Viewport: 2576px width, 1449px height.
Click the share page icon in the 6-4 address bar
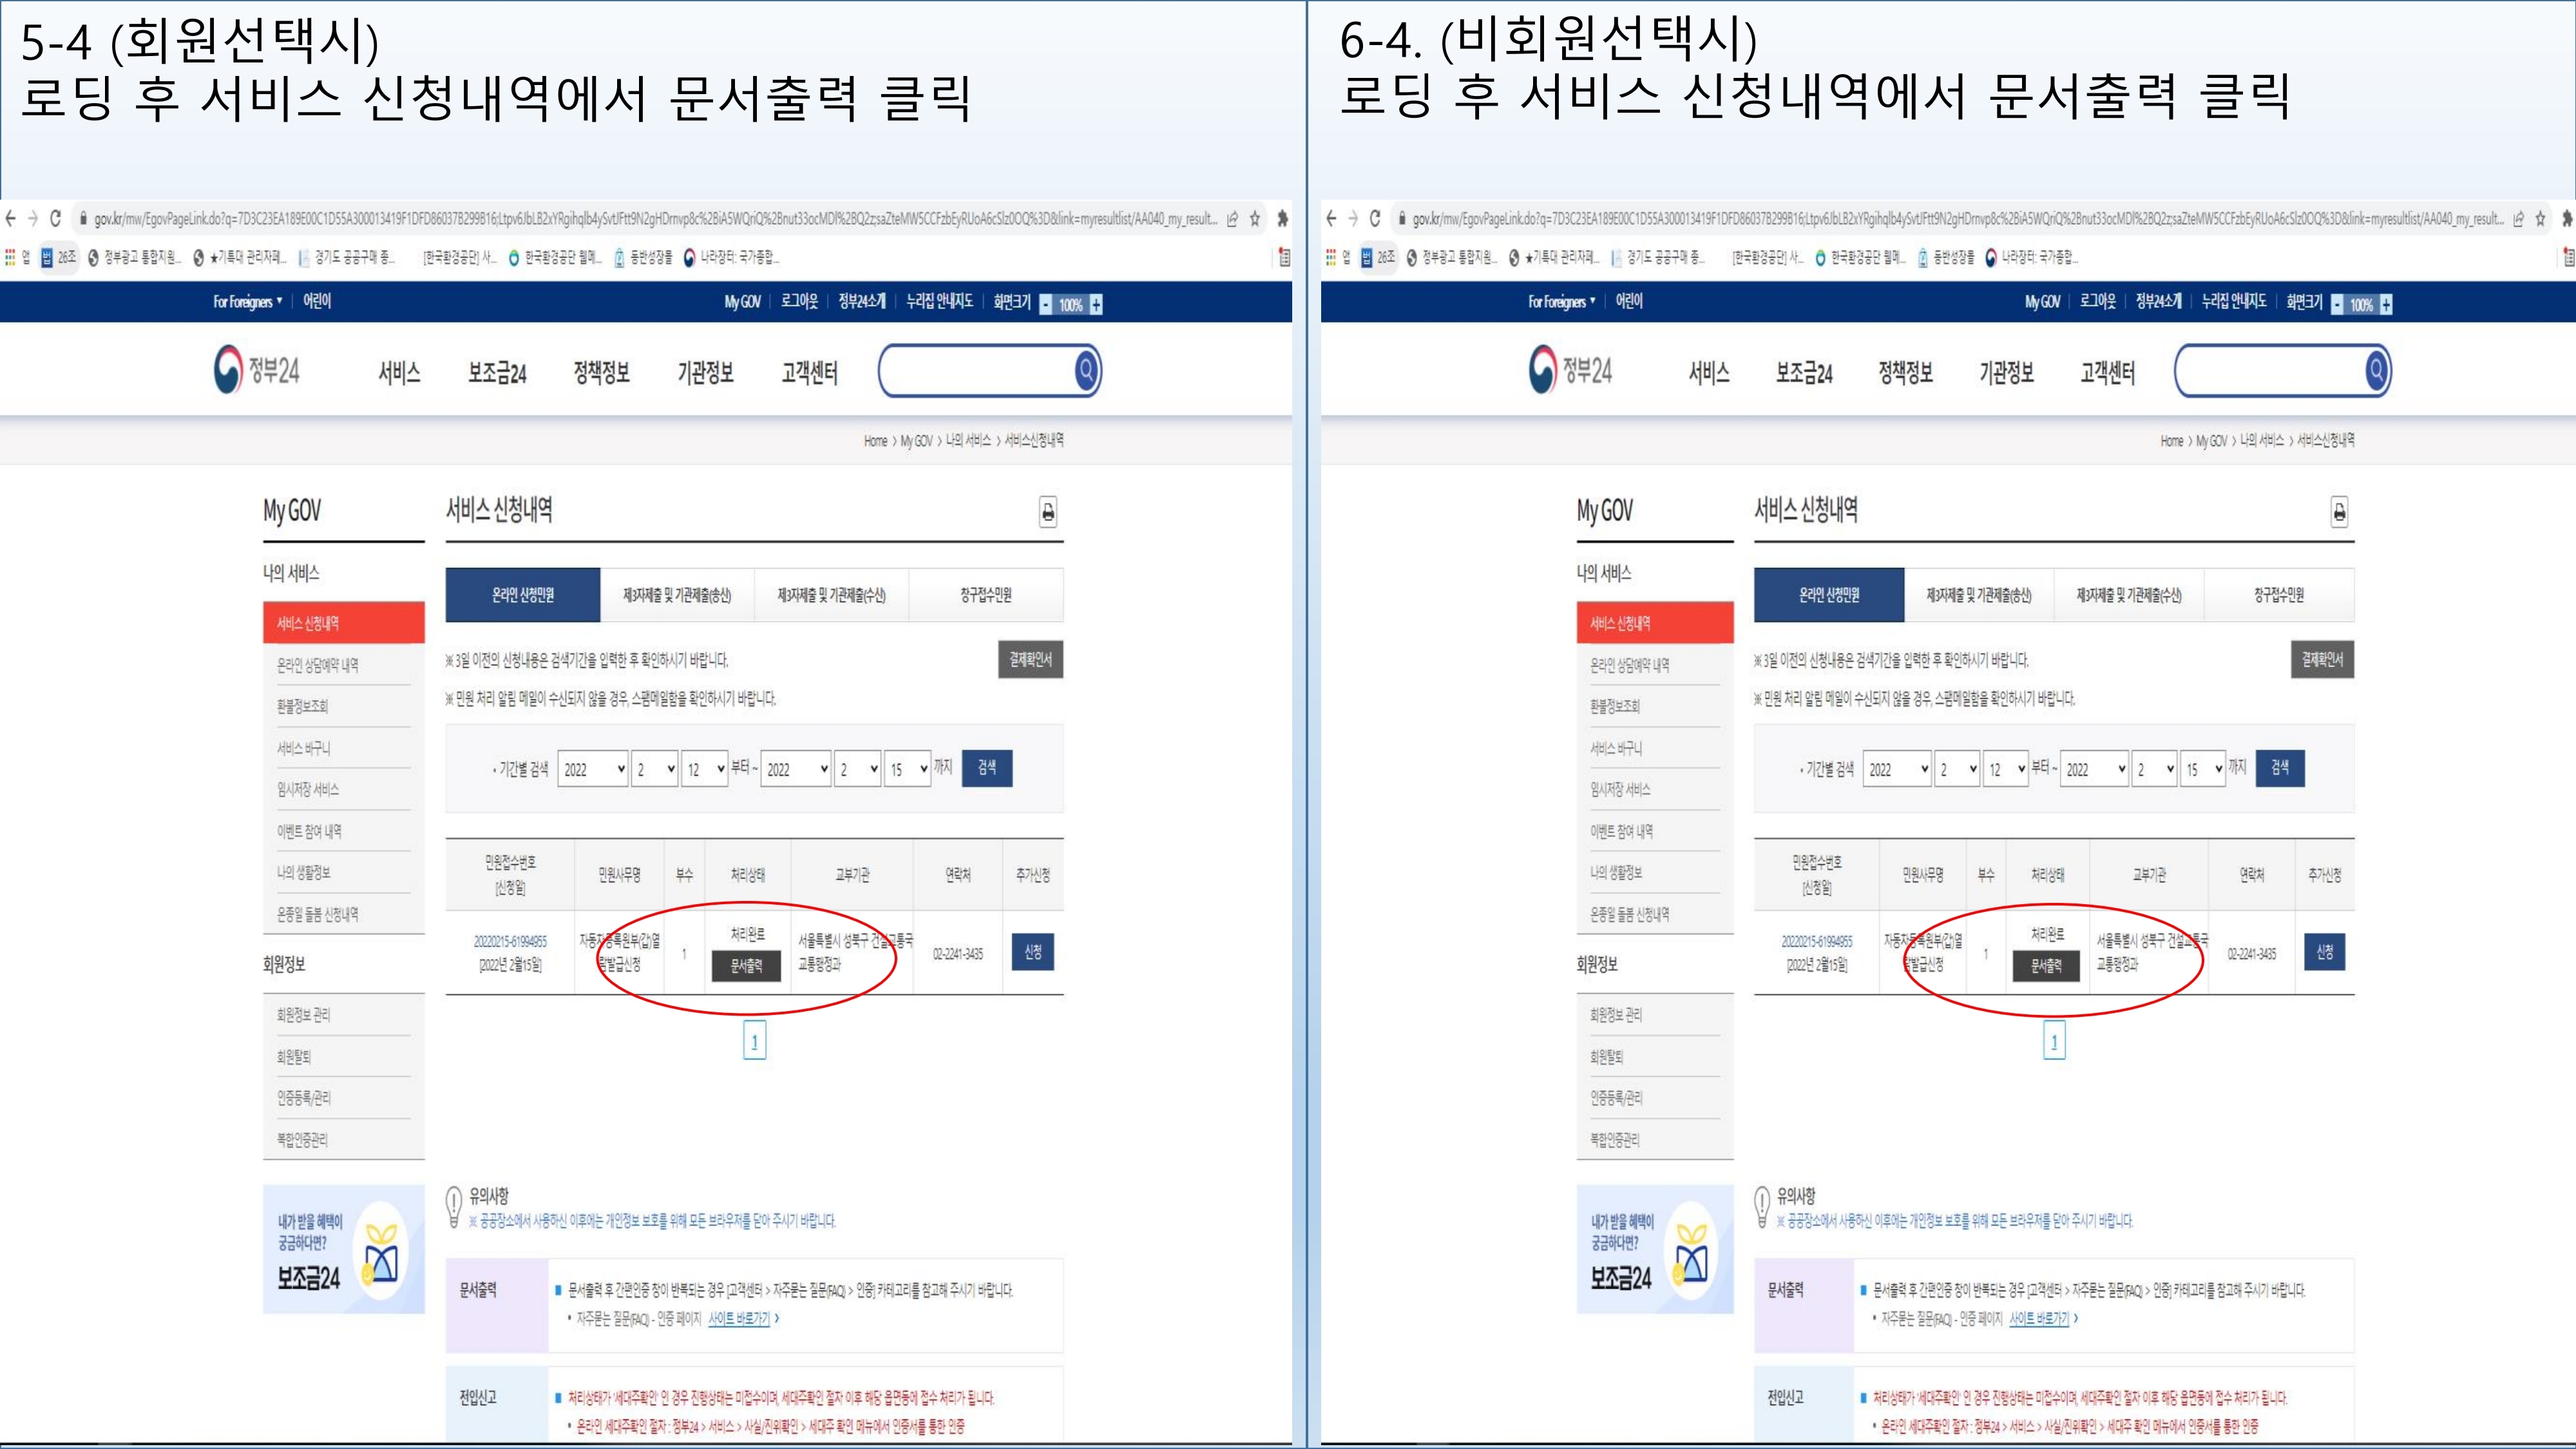[2518, 218]
